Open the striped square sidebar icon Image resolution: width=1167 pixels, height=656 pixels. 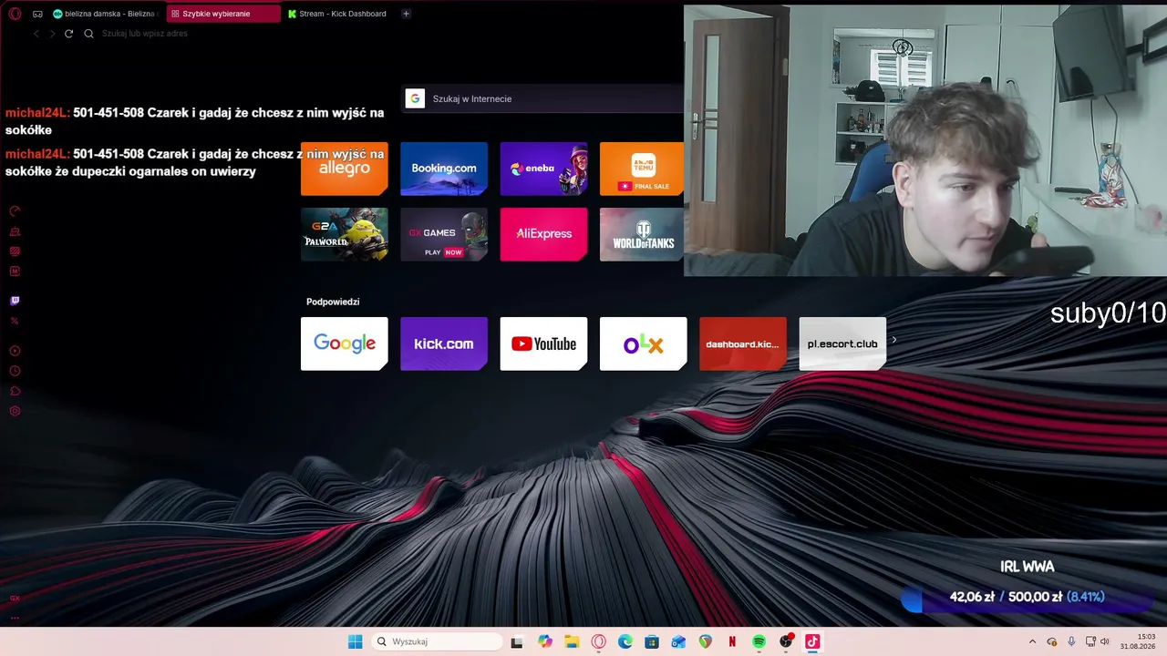15,251
